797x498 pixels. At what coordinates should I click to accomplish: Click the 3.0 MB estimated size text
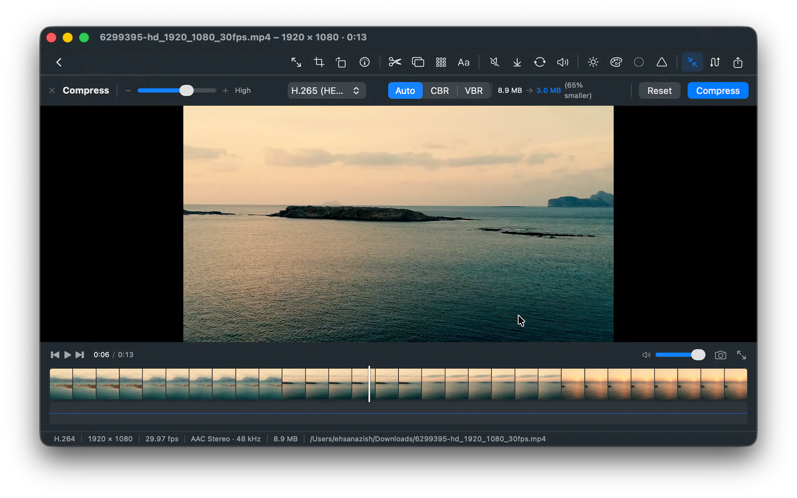pyautogui.click(x=548, y=90)
